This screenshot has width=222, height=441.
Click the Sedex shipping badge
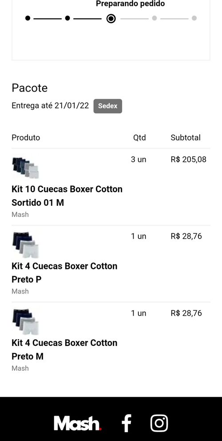pos(107,106)
